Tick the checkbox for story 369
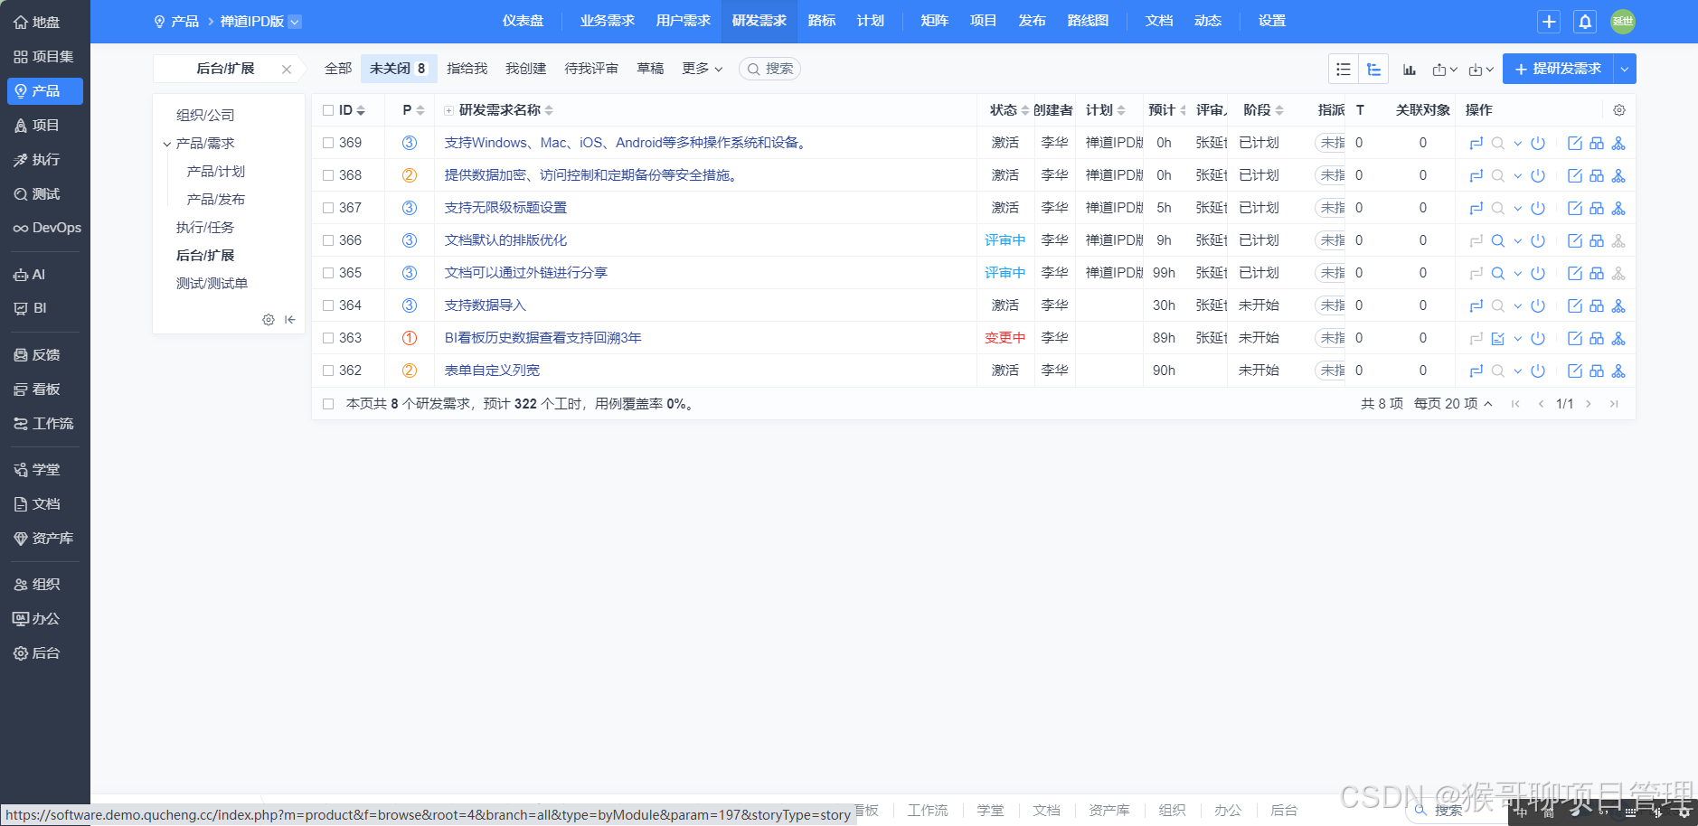Screen dimensions: 1698x826 click(328, 143)
